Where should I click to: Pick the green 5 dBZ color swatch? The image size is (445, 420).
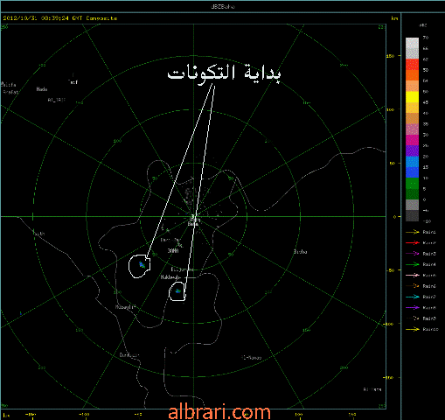[x=412, y=184]
